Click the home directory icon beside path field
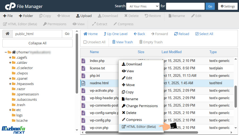This screenshot has height=135, width=239. pyautogui.click(x=7, y=34)
